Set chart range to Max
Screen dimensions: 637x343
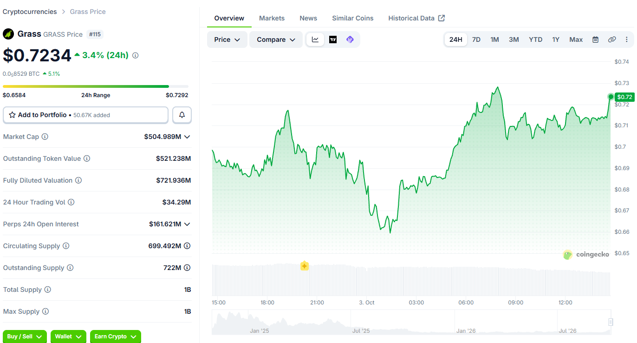point(576,40)
